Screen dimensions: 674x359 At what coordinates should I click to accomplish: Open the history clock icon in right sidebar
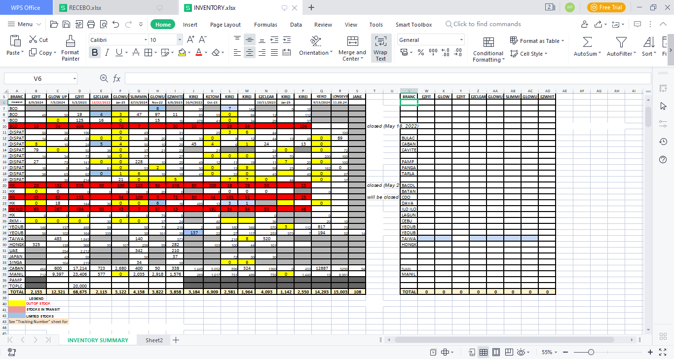pos(663,142)
